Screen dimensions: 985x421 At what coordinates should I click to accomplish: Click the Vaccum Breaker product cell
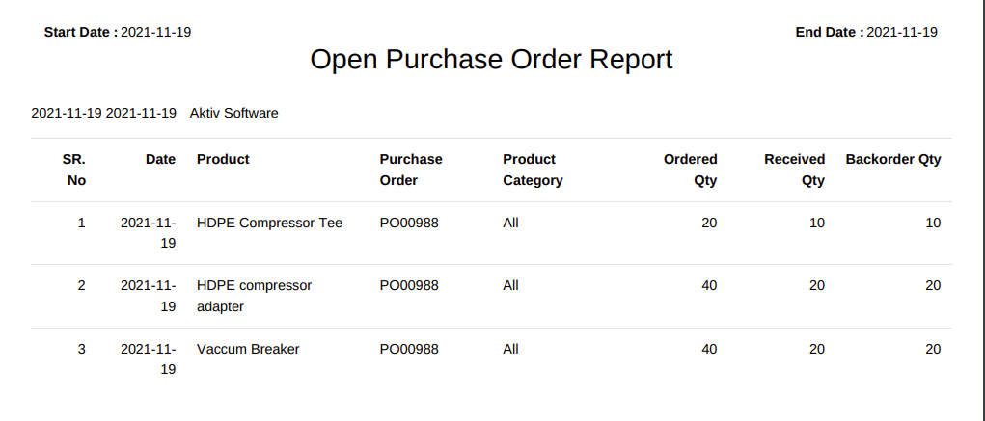[x=248, y=349]
